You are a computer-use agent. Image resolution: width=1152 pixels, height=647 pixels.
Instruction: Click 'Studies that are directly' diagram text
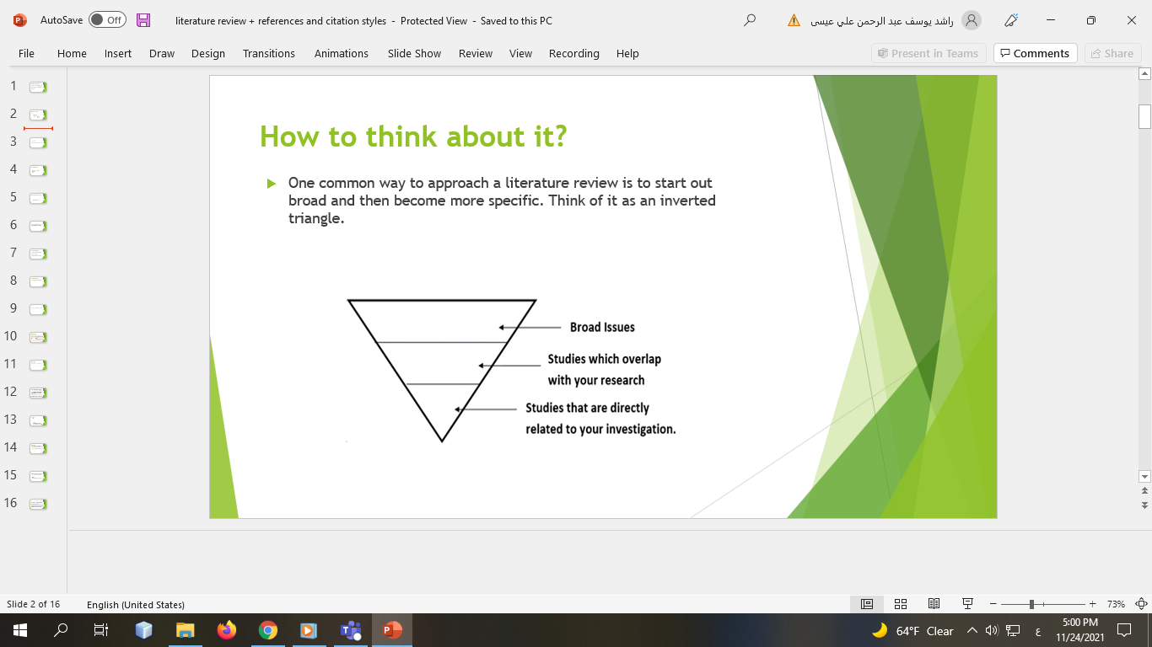[x=587, y=408]
